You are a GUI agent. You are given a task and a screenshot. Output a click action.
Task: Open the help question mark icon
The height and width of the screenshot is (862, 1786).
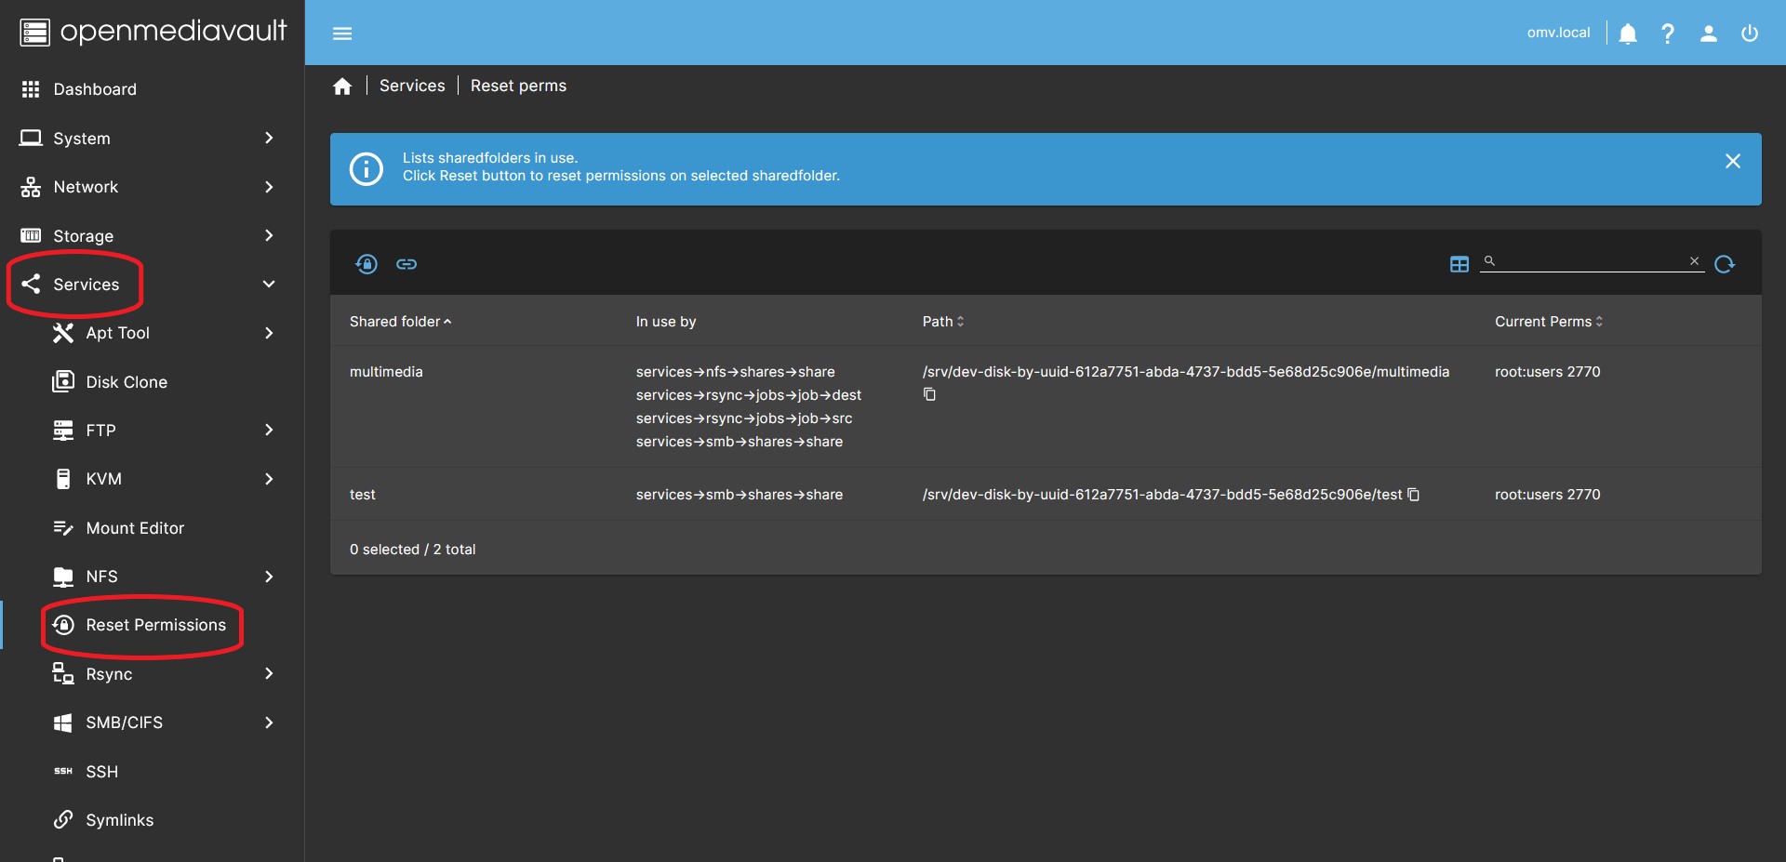(1668, 33)
